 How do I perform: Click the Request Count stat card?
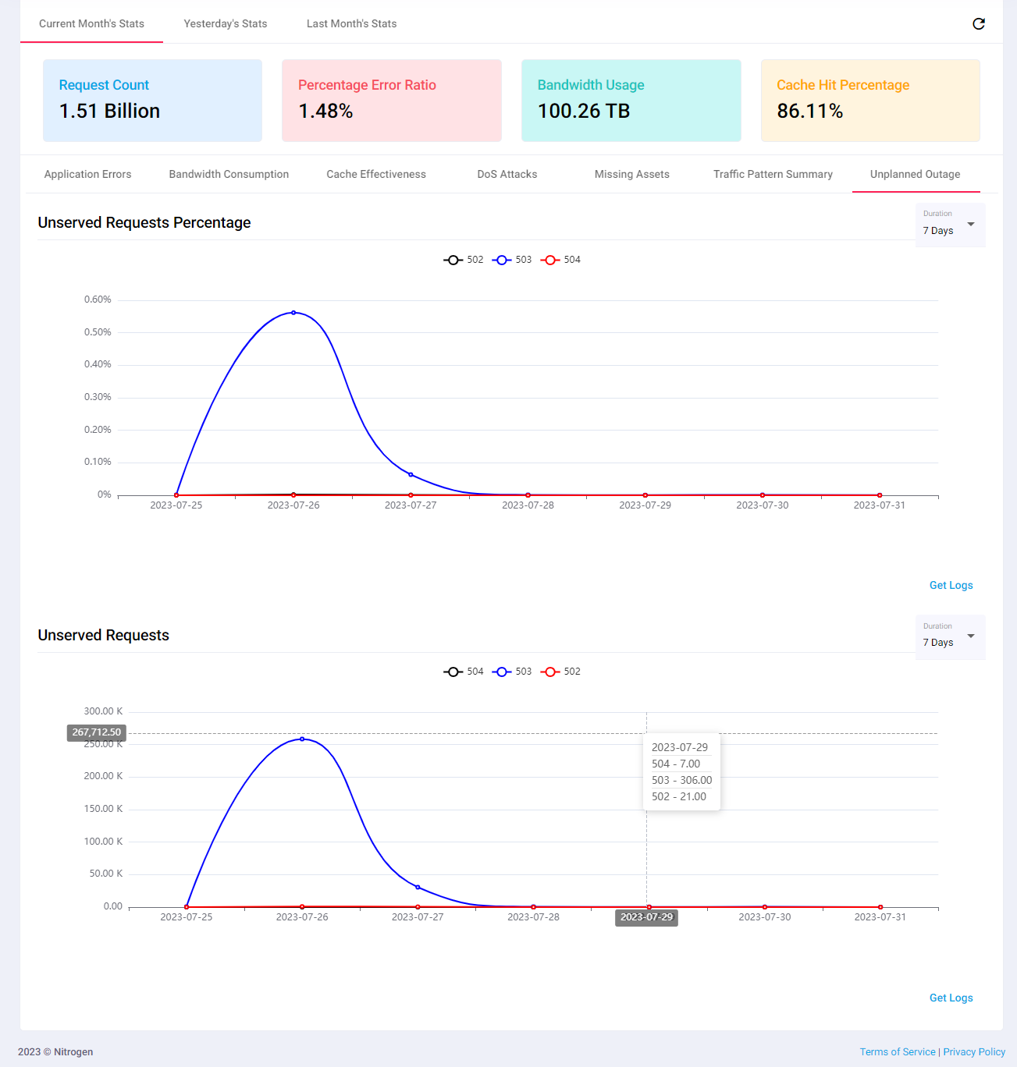point(152,101)
